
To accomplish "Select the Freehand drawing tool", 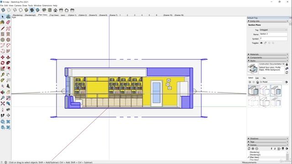I will pos(8,28).
